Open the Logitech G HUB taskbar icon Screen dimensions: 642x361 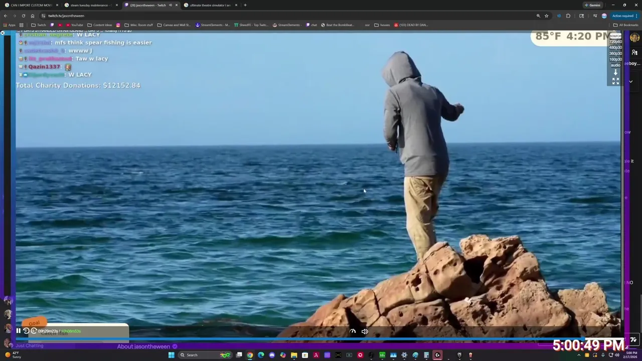point(437,355)
